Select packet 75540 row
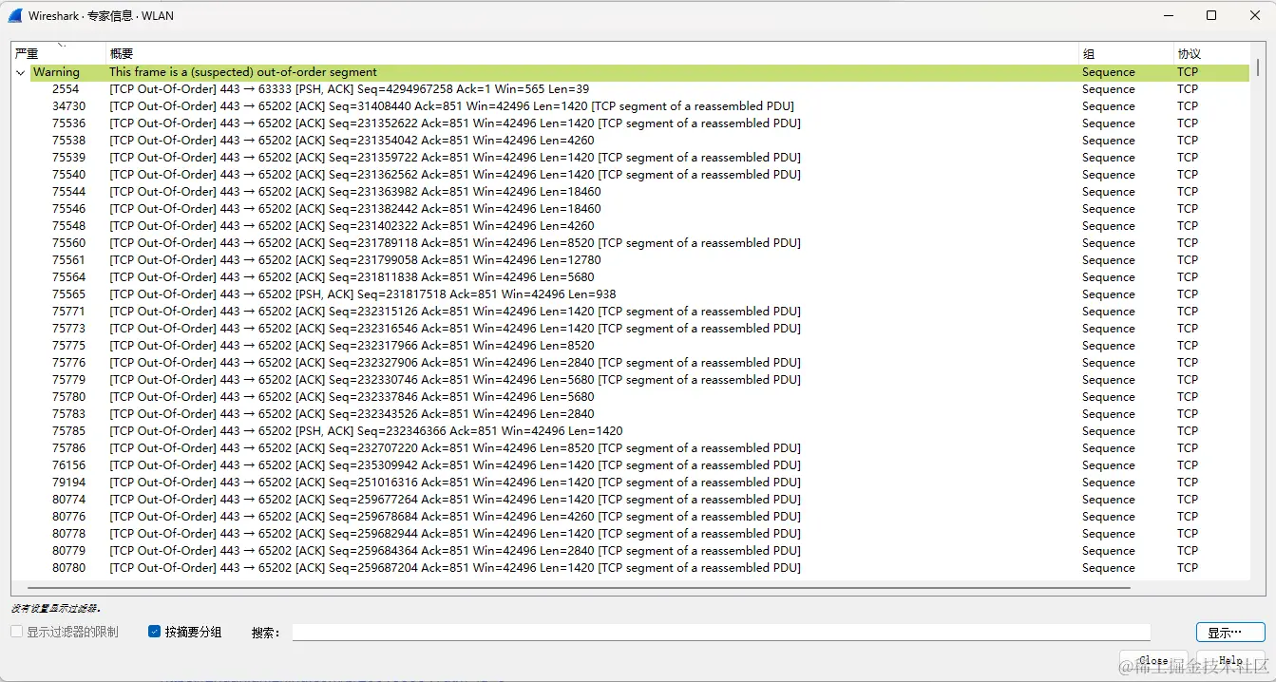The image size is (1276, 682). point(630,175)
